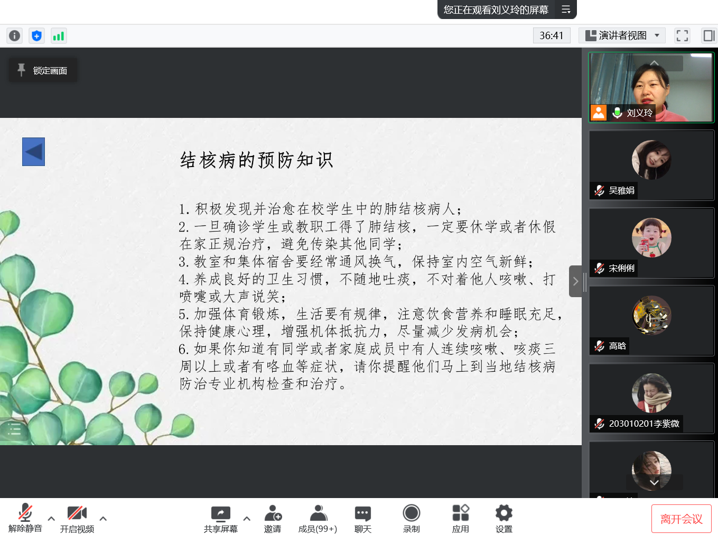Start recording with 录制
718x534 pixels.
pos(411,518)
